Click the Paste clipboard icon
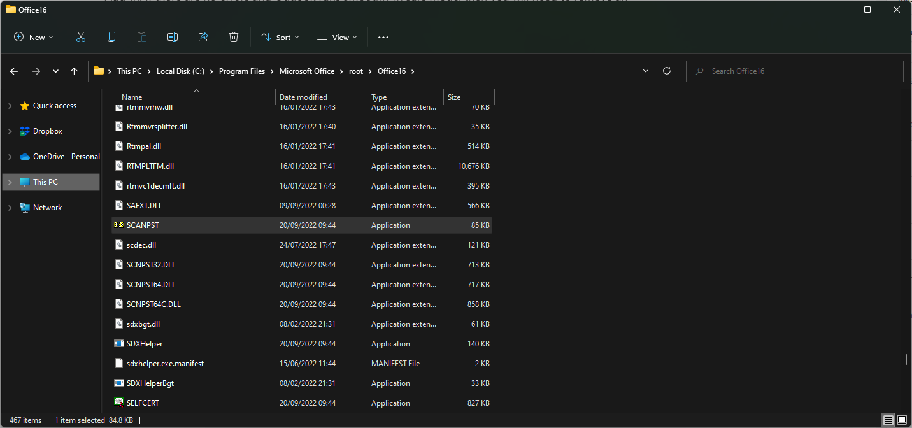912x428 pixels. (142, 38)
